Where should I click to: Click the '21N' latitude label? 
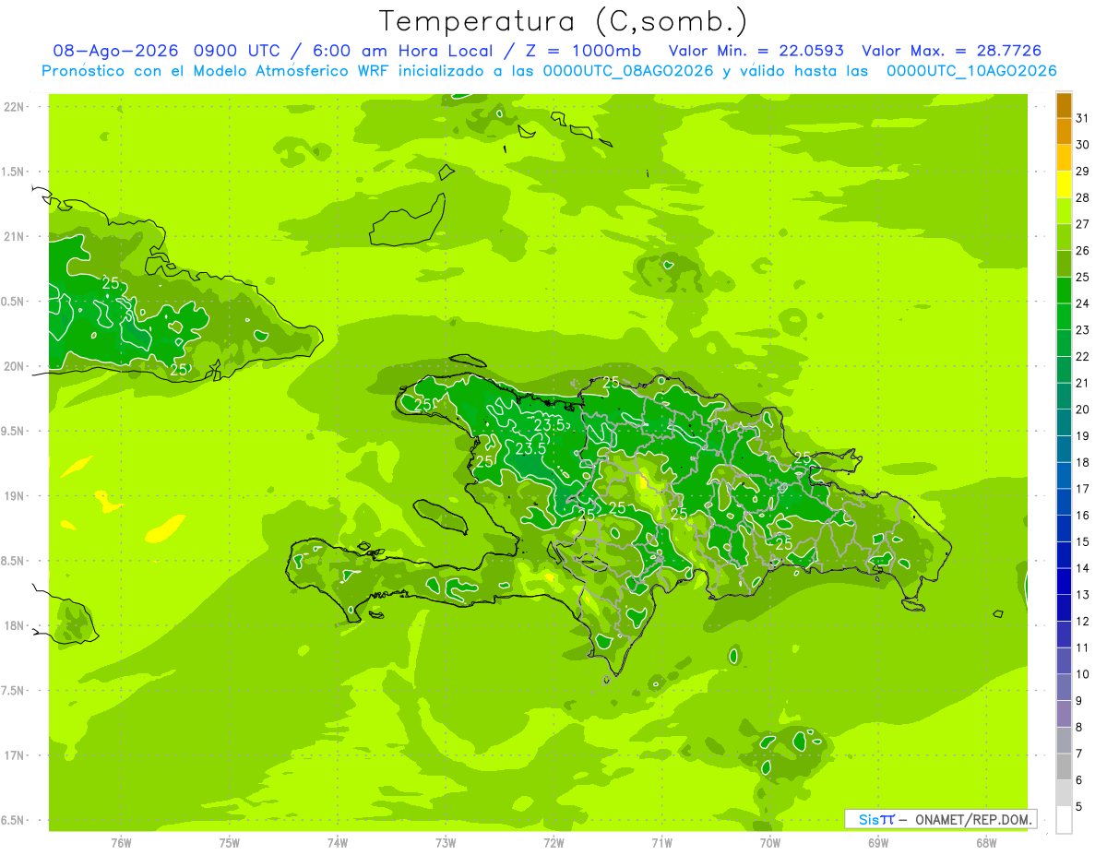coord(14,237)
